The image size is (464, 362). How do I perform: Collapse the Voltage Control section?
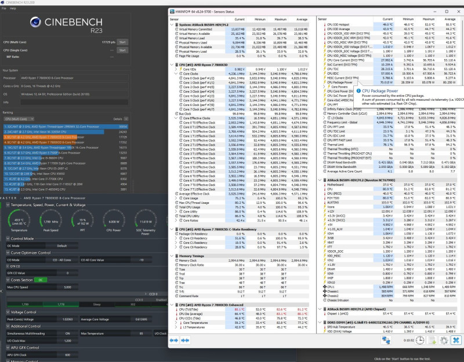[x=8, y=312]
